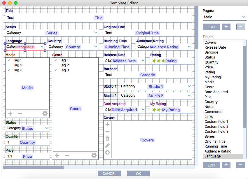Screen dimensions: 248x179
Task: Click the Price number field
Action: pos(27,156)
